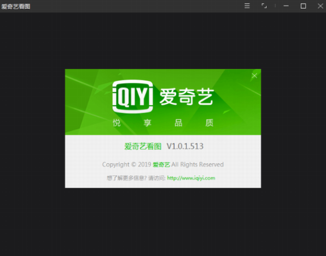Viewport: 326px width, 256px height.
Task: Dismiss the About dialog with its X
Action: pyautogui.click(x=254, y=75)
